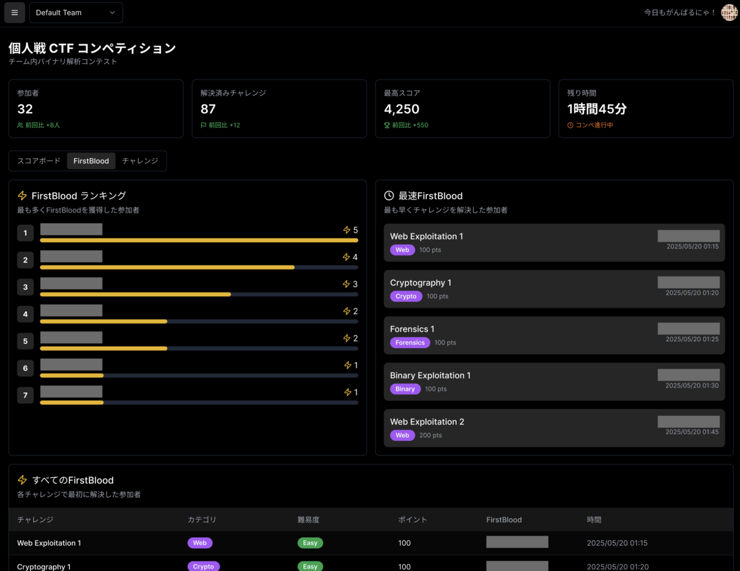Image resolution: width=740 pixels, height=571 pixels.
Task: Click the trophy icon on 最高スコア card
Action: 385,125
